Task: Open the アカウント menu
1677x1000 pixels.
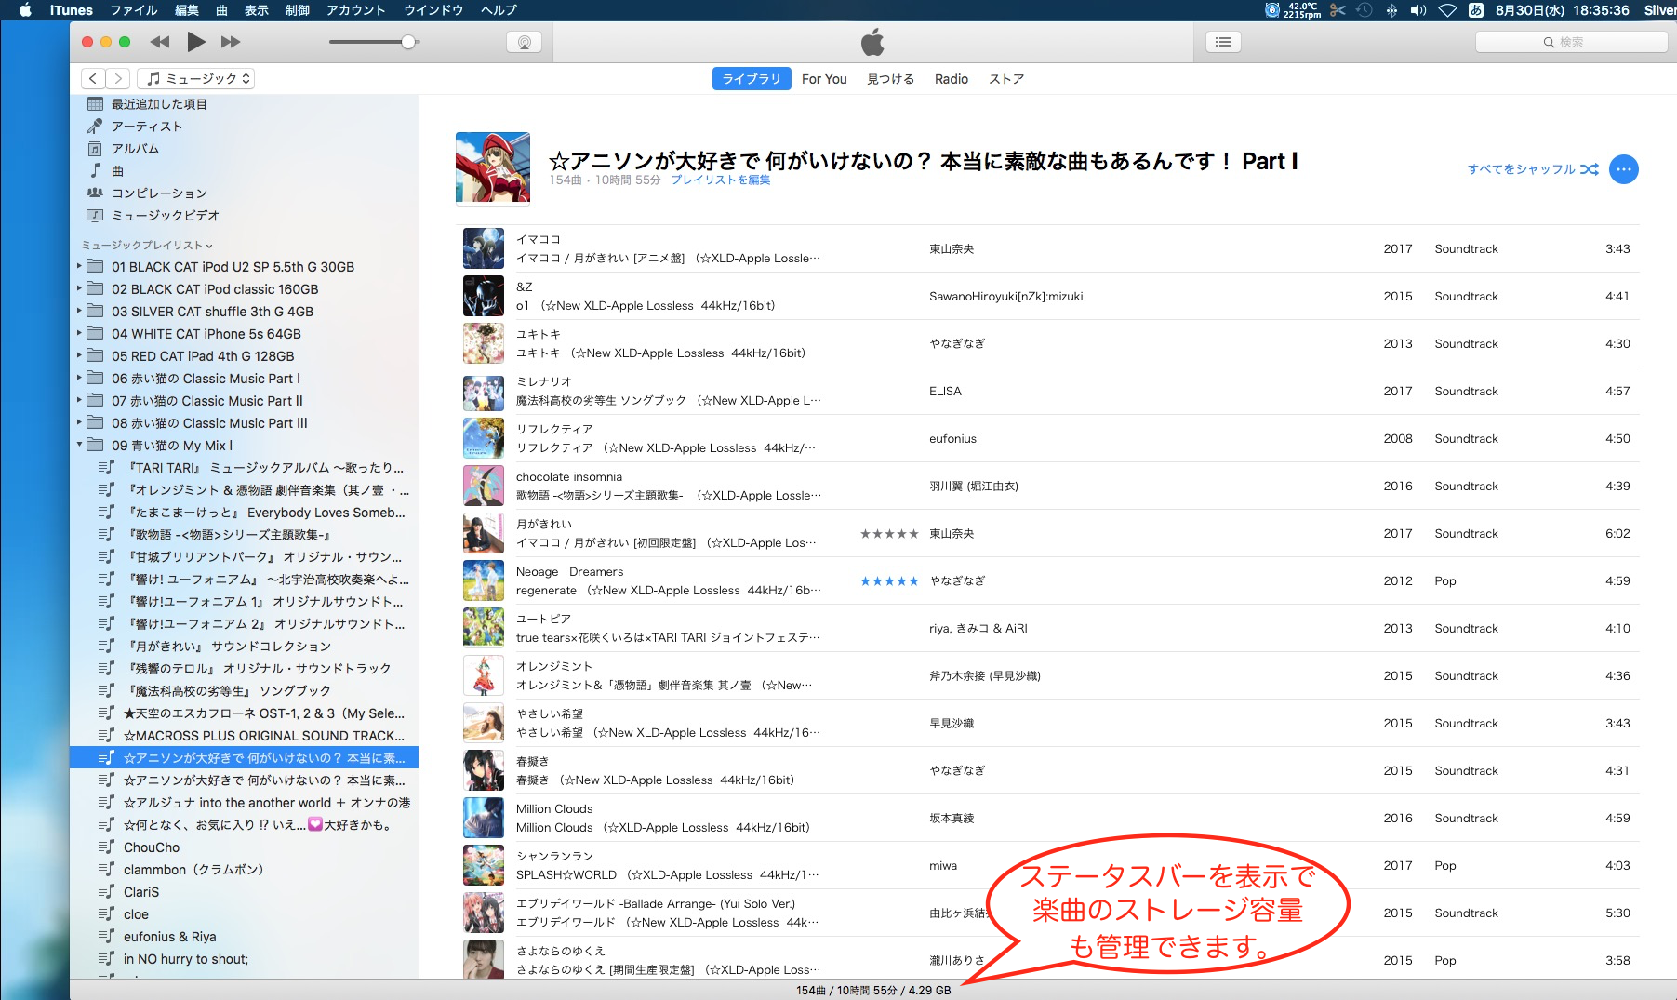Action: point(355,10)
